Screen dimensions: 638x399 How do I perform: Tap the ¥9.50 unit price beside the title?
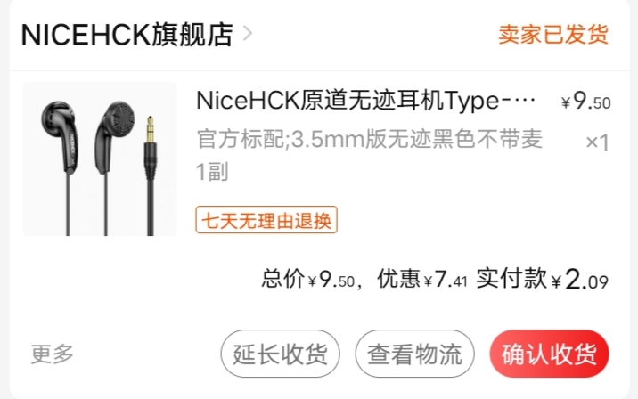pyautogui.click(x=586, y=102)
